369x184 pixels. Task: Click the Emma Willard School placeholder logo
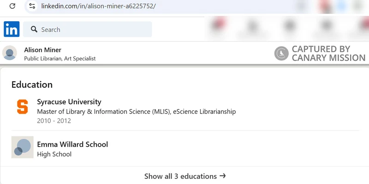click(x=22, y=147)
